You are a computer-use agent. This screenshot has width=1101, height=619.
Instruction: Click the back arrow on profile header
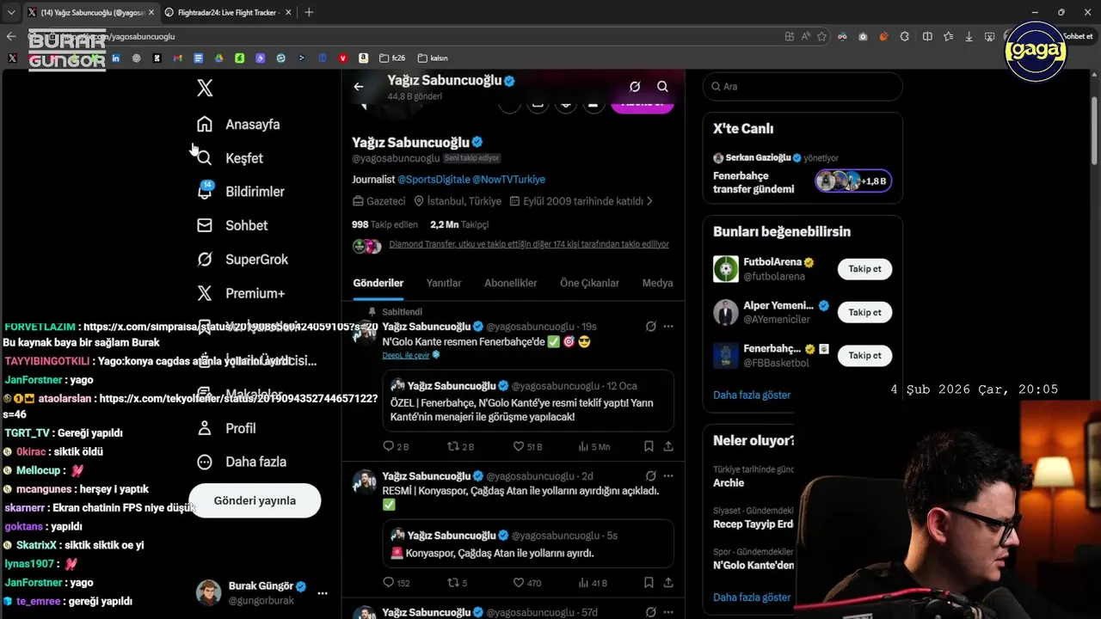tap(359, 86)
